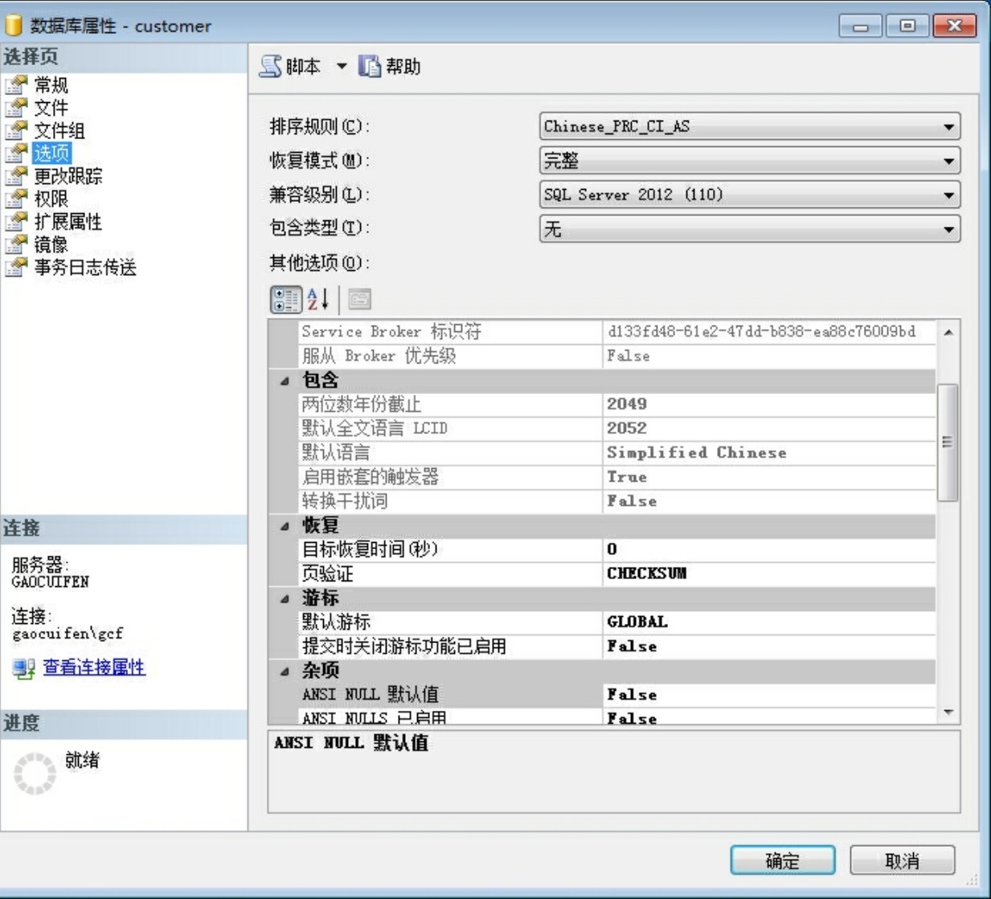Click the 确定 button

click(783, 860)
